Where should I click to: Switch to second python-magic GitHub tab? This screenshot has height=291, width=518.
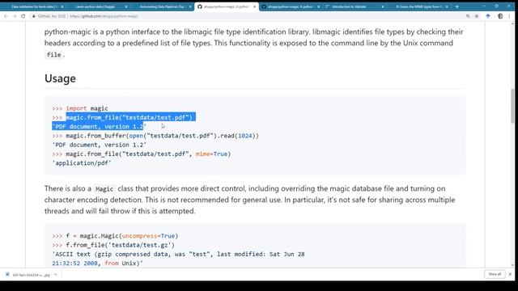pos(290,6)
